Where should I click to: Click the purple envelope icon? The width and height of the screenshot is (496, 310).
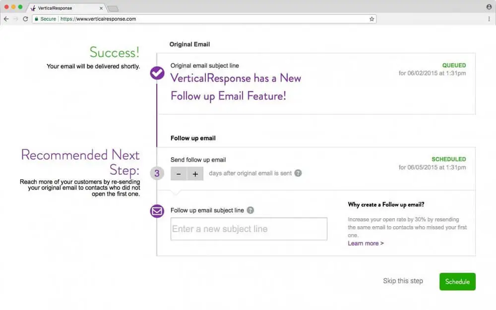[x=157, y=211]
